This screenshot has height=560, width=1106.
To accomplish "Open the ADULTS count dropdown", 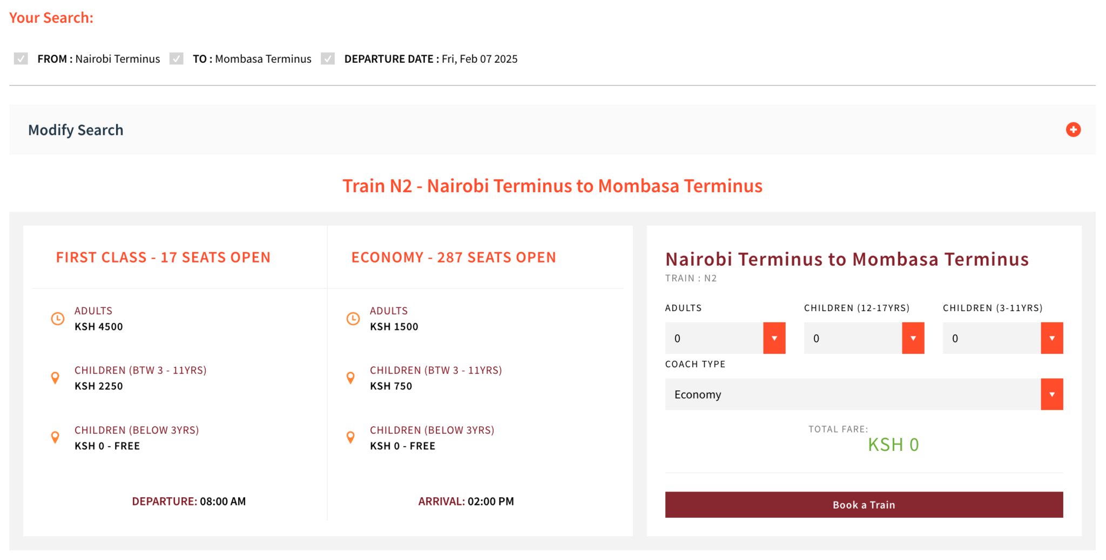I will [725, 338].
